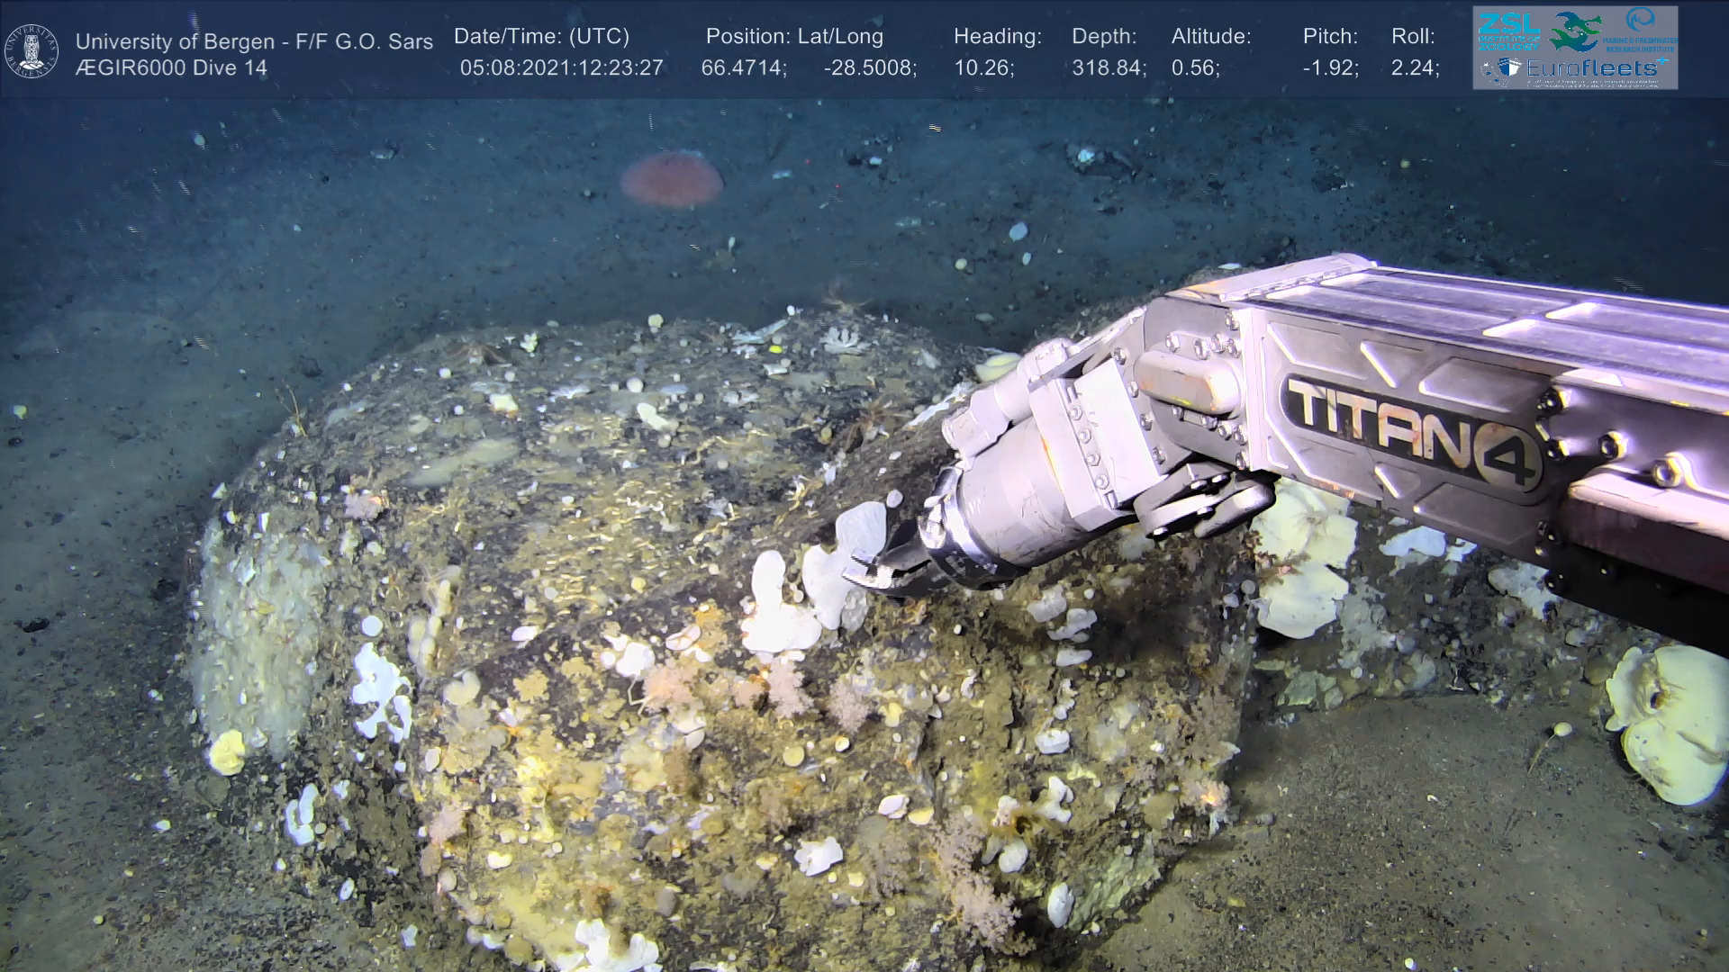Click the Marine & Freshwater Research Institute logo
The width and height of the screenshot is (1729, 972).
click(x=1641, y=30)
